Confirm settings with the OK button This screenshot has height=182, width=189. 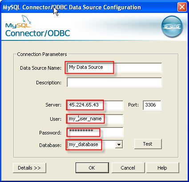tap(92, 168)
